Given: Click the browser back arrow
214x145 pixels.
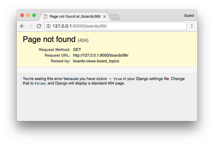Looking at the screenshot, I should [22, 26].
